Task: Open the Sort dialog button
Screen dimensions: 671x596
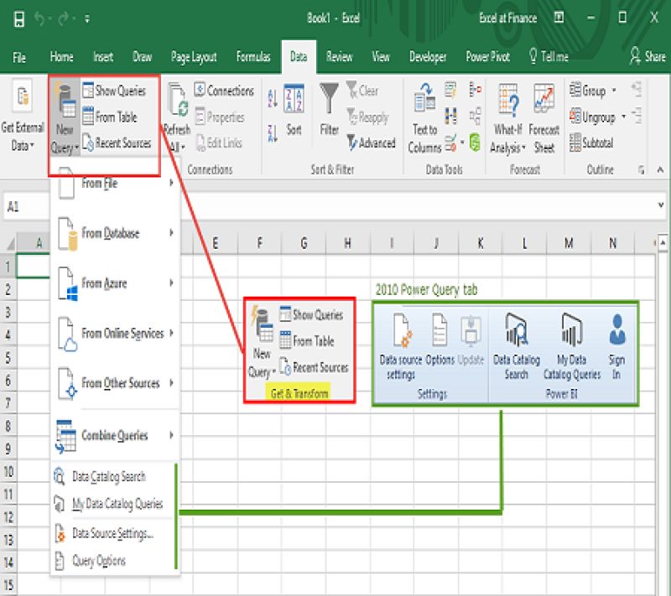Action: click(x=294, y=111)
